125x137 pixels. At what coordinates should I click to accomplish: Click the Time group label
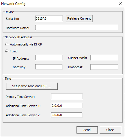point(8,79)
